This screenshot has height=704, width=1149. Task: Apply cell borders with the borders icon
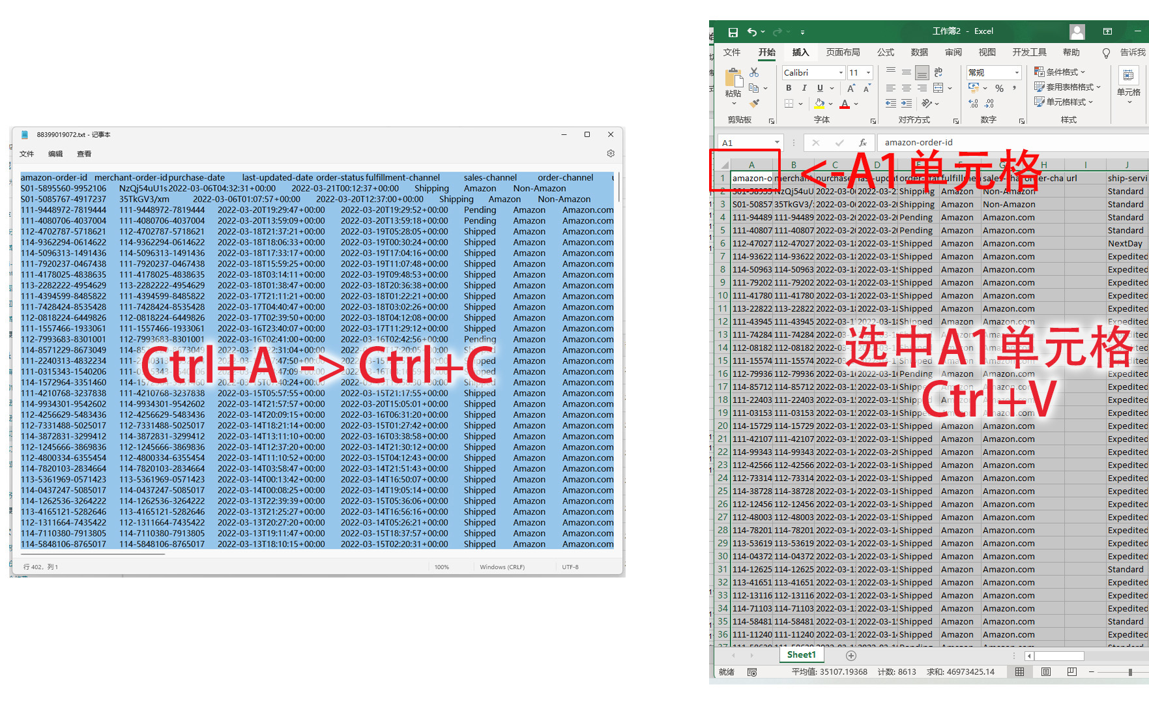[789, 104]
